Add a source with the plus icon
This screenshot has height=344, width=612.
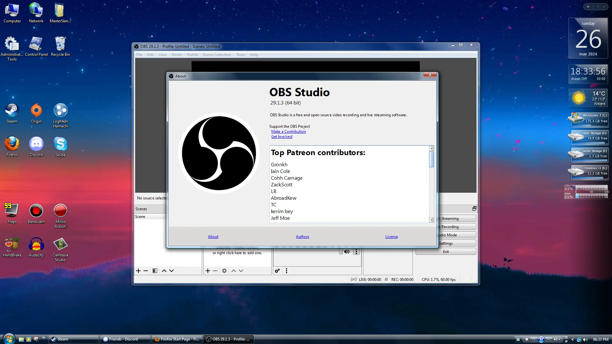point(208,271)
